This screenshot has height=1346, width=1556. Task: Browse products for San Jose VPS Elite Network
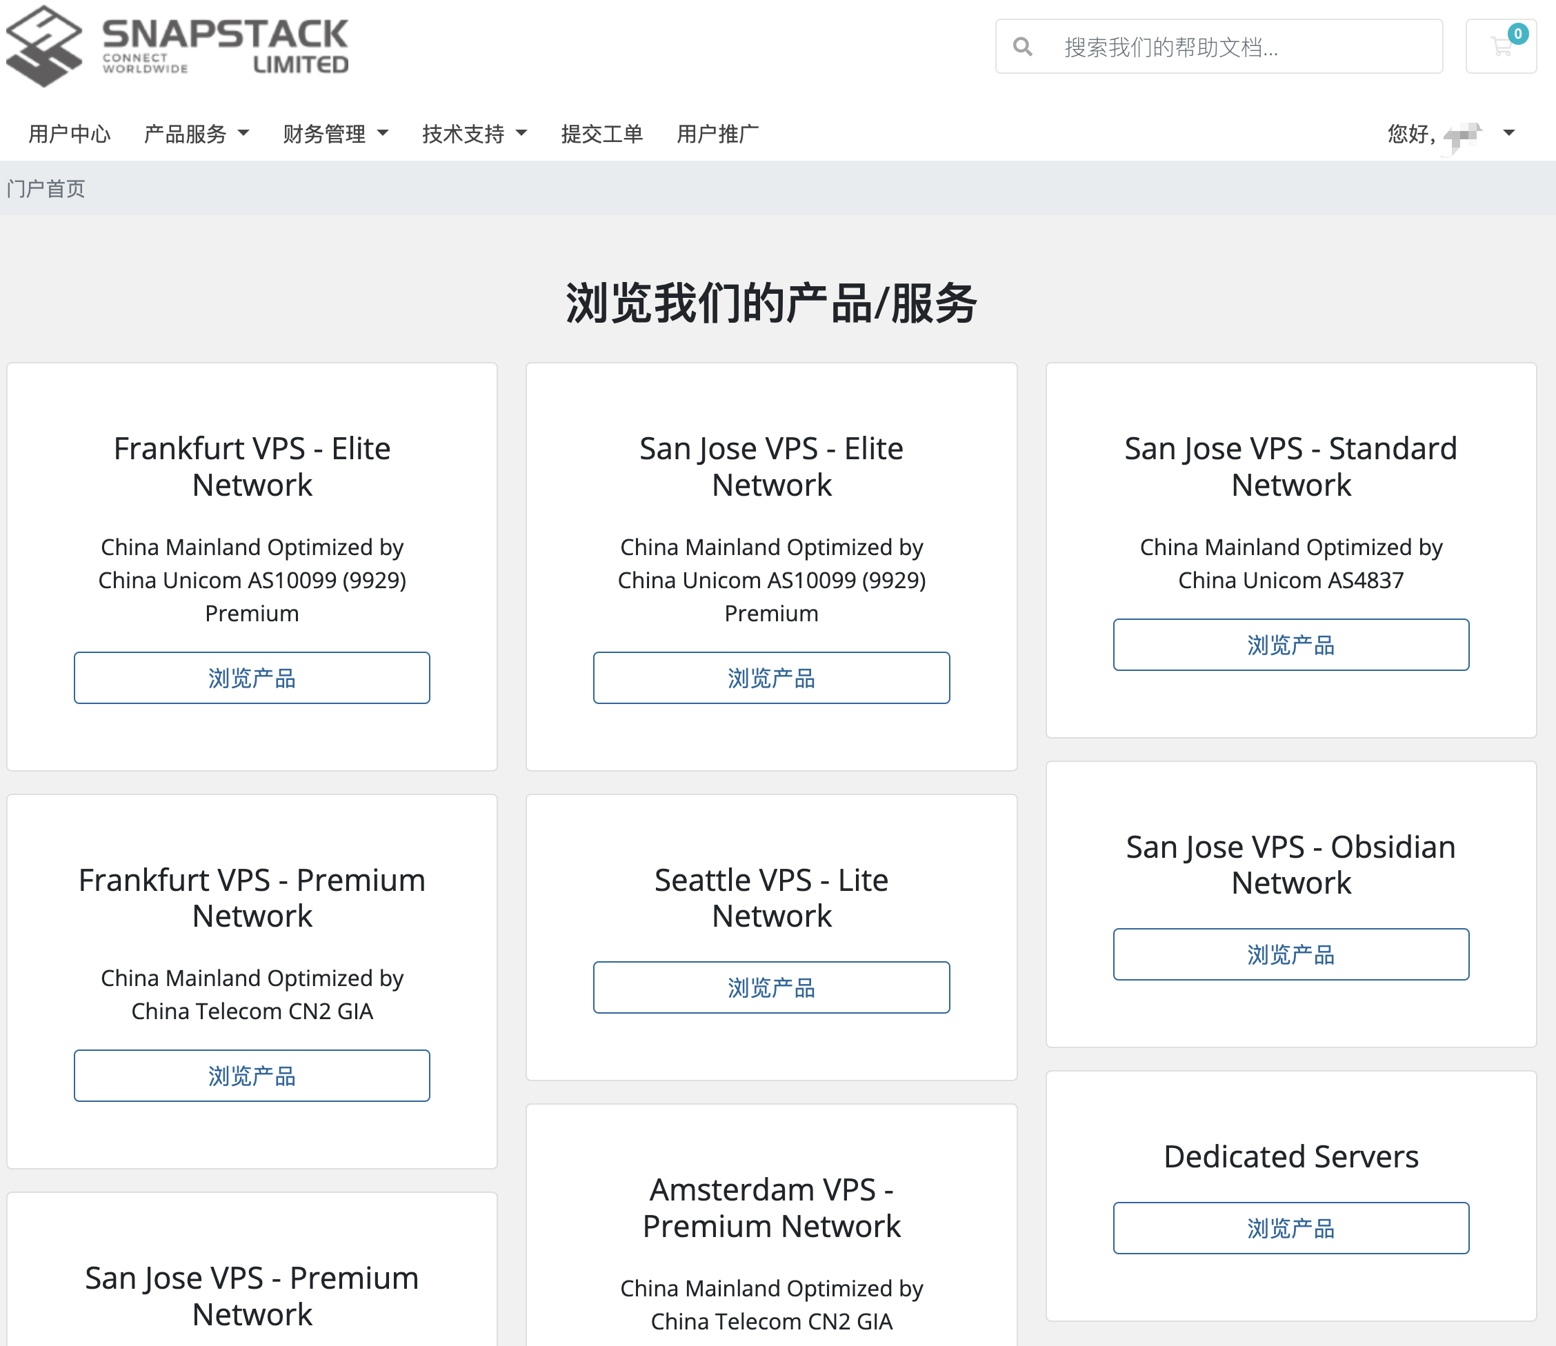click(772, 678)
